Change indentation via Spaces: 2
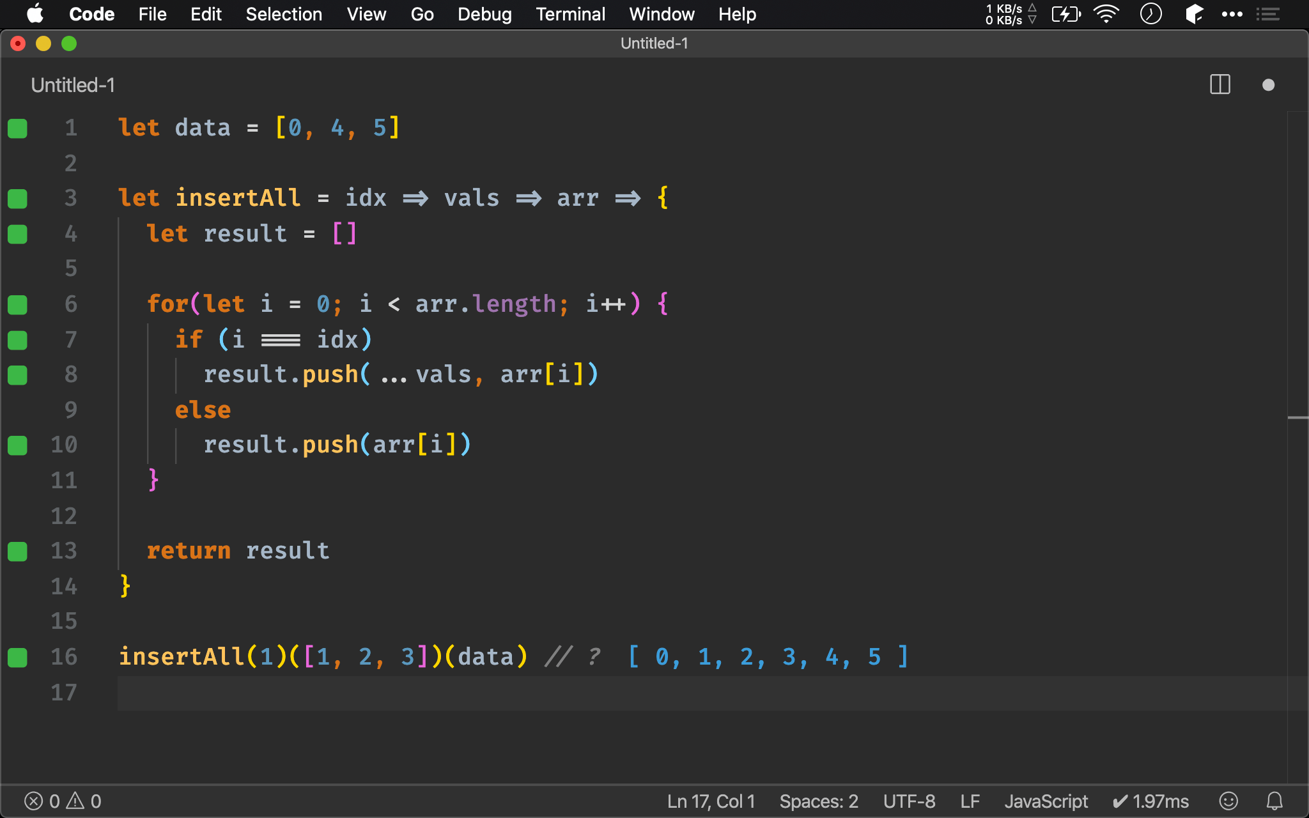The height and width of the screenshot is (818, 1309). (x=819, y=801)
